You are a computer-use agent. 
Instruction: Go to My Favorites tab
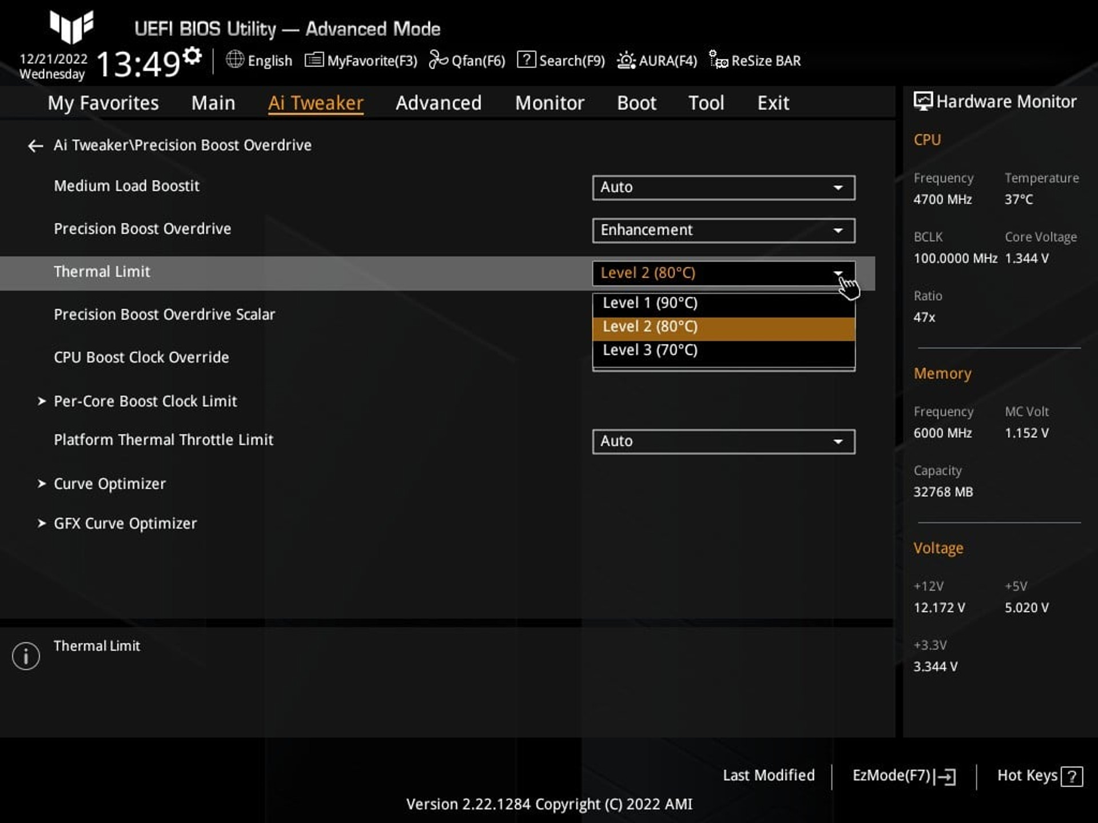pyautogui.click(x=103, y=103)
